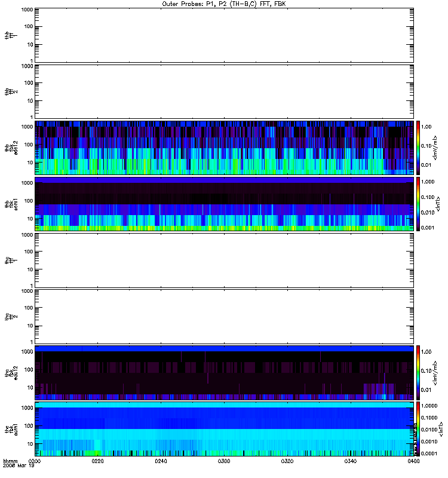
Task: Click the '0400' time axis label
Action: tap(413, 461)
